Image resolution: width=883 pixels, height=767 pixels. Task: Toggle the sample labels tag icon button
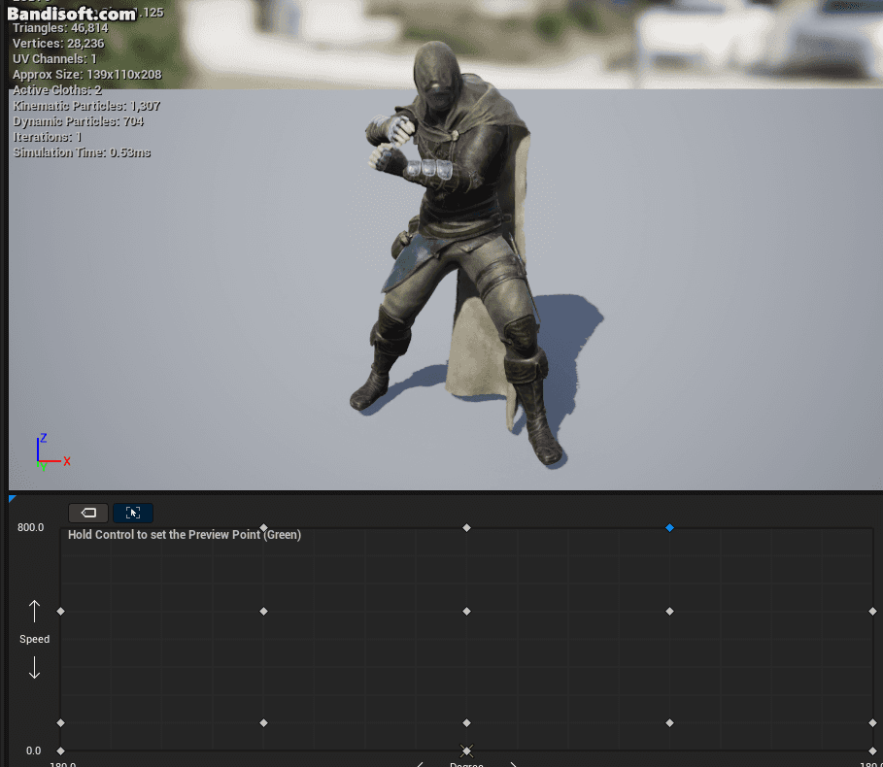88,513
